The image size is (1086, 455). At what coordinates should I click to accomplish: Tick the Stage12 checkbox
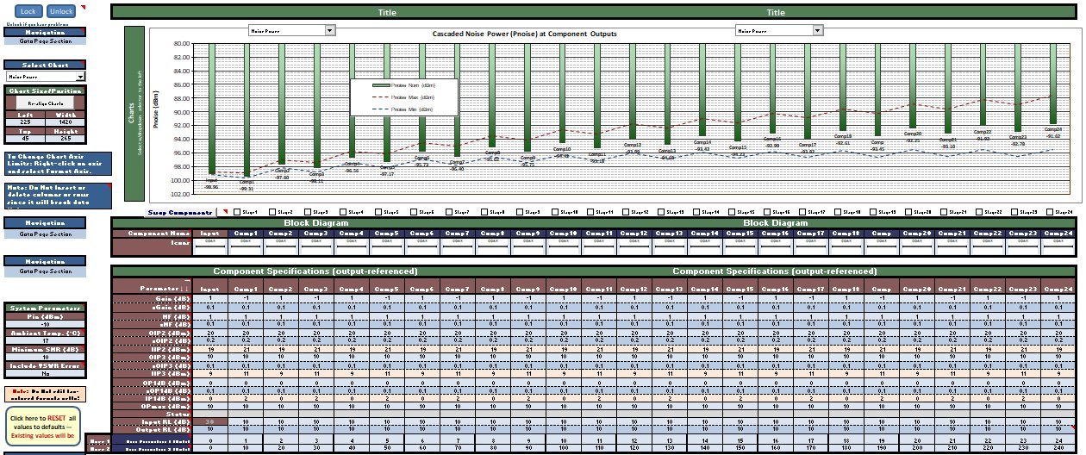tap(626, 212)
